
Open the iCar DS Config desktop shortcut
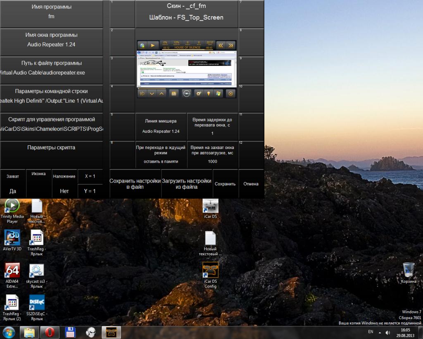(210, 270)
